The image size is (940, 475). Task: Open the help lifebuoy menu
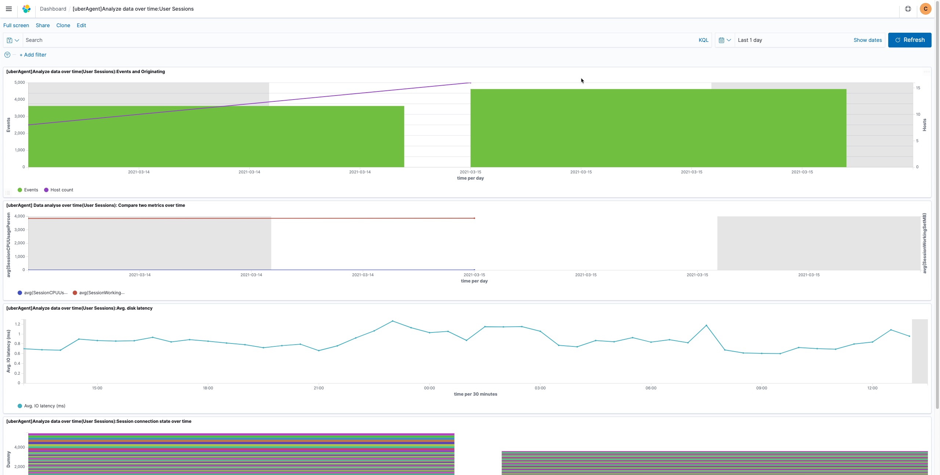coord(908,9)
